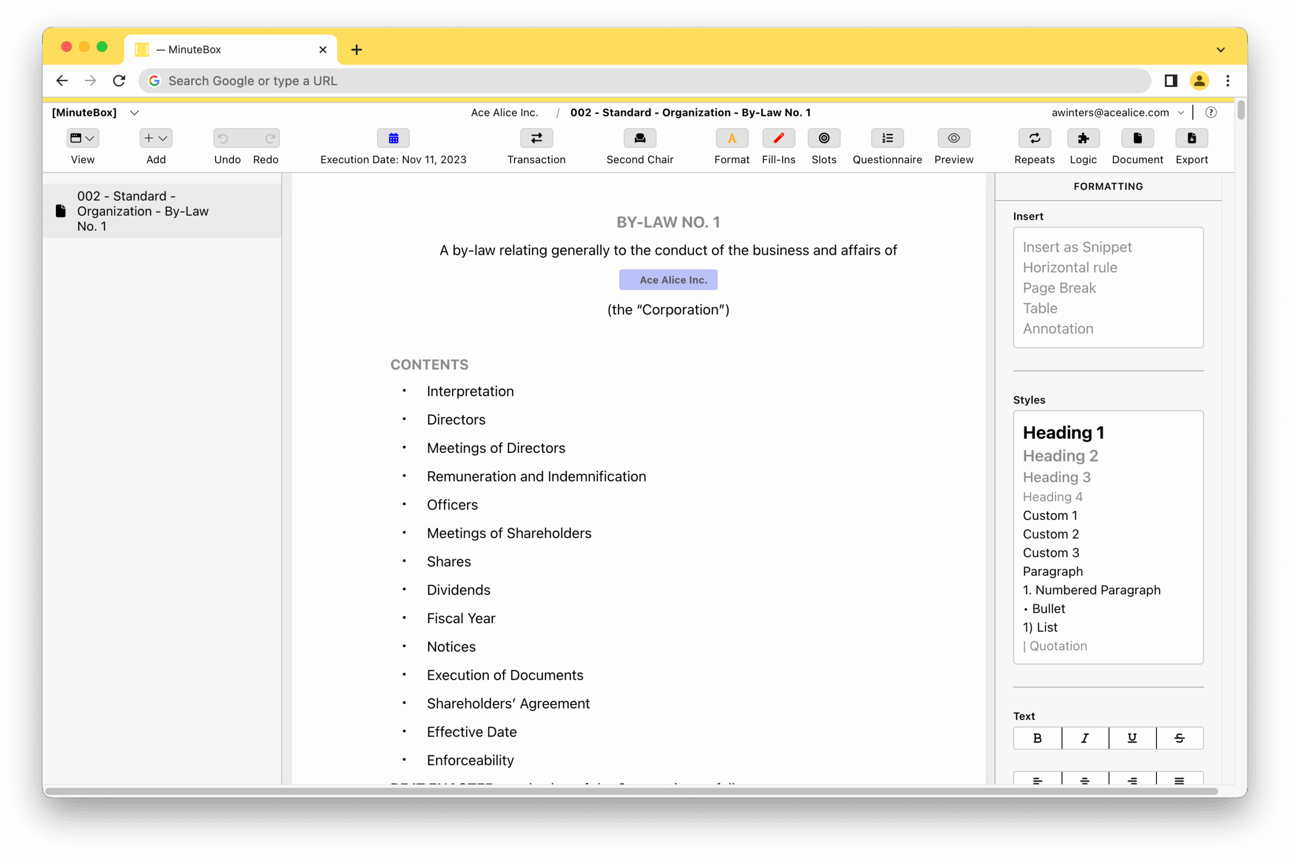Toggle italic text formatting

click(x=1084, y=738)
